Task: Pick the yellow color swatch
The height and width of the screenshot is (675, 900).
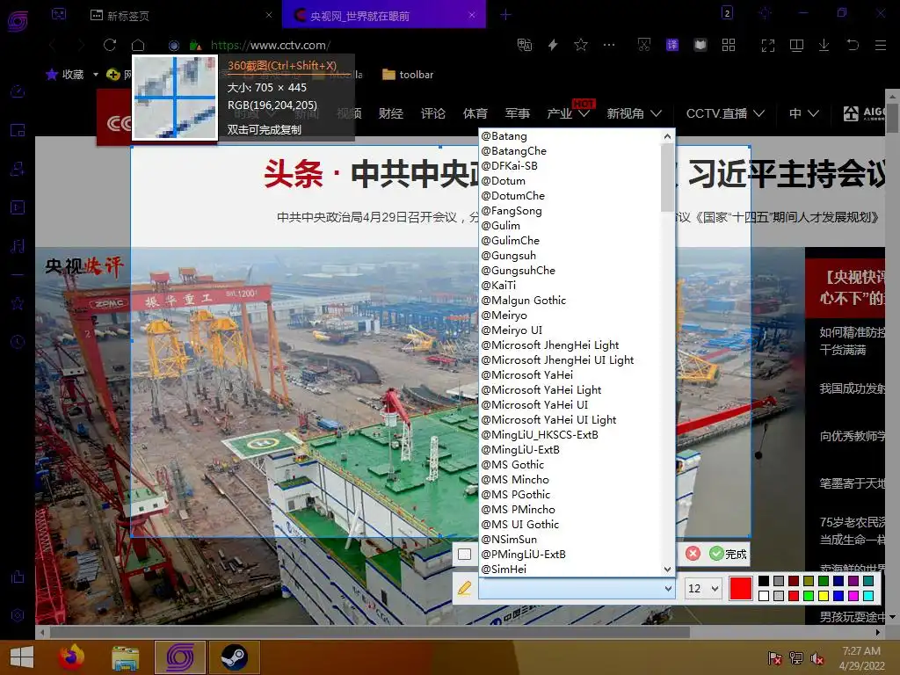Action: (823, 596)
